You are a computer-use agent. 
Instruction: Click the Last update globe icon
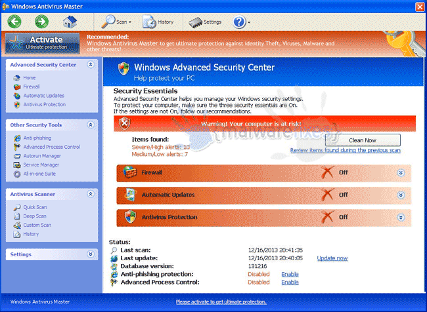(114, 258)
